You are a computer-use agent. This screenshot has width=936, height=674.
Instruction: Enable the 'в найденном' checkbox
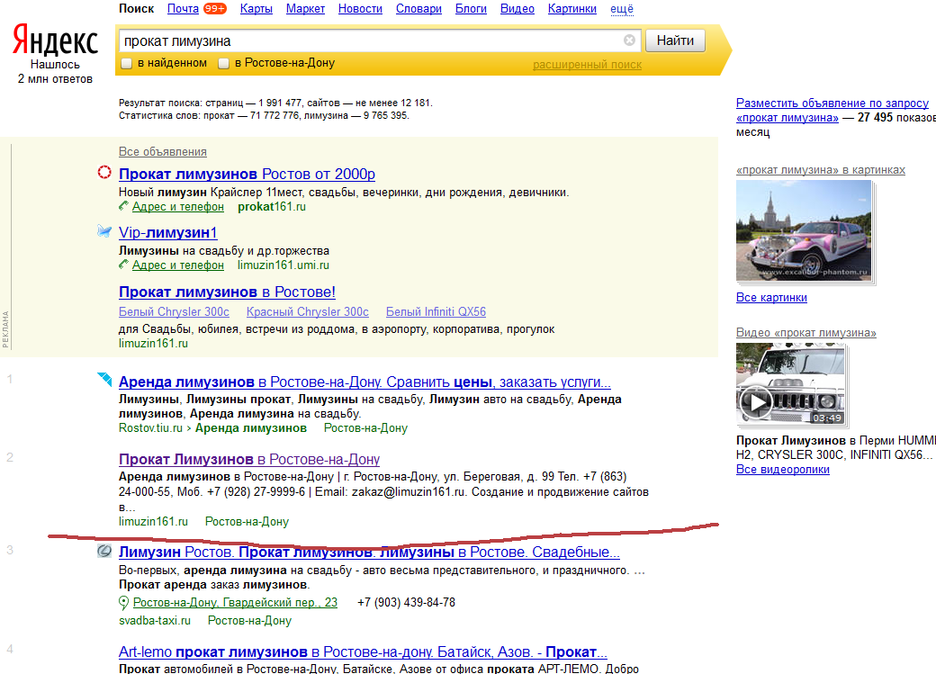127,63
